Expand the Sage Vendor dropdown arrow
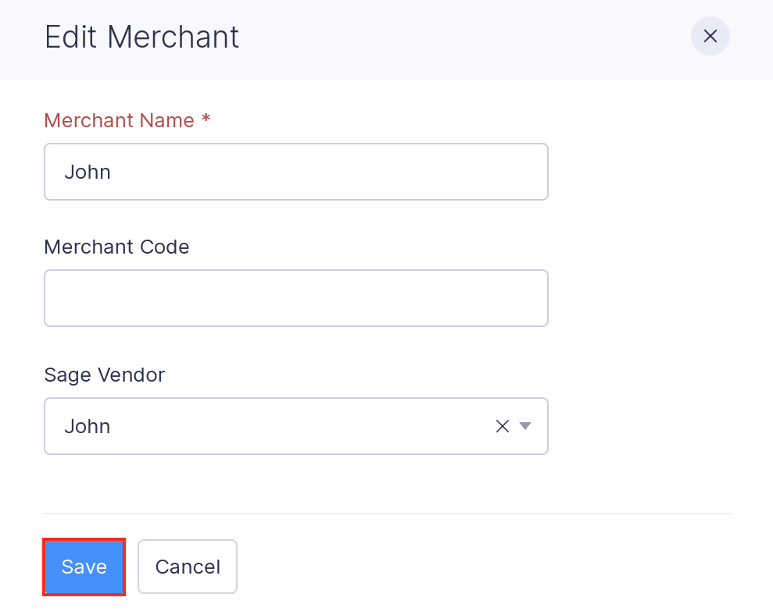This screenshot has height=615, width=773. pos(525,426)
